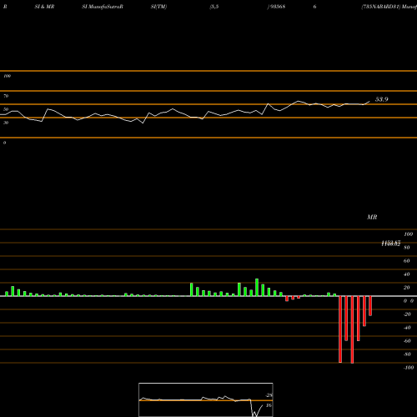
Task: Click the overlapping 1153.67 price label
Action: coord(391,244)
